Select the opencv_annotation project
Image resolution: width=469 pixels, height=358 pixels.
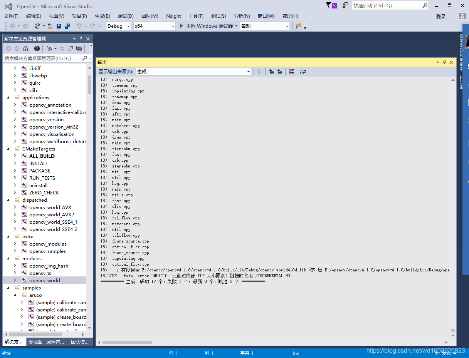50,105
